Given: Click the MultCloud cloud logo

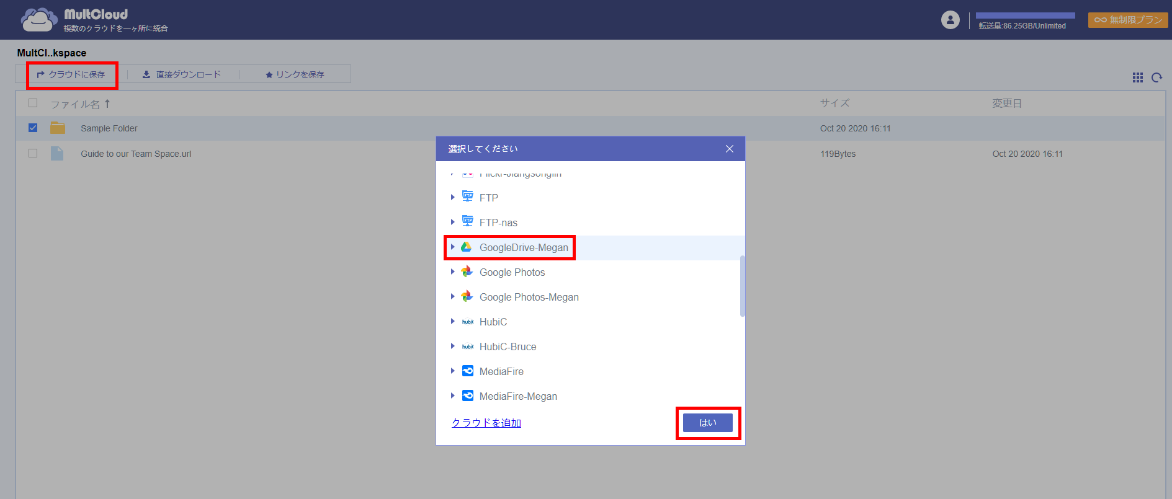Looking at the screenshot, I should coord(39,20).
